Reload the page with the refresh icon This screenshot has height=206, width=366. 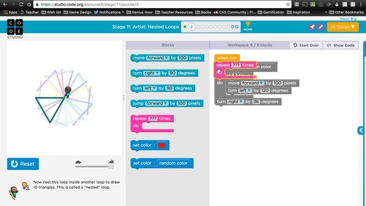tap(21, 4)
